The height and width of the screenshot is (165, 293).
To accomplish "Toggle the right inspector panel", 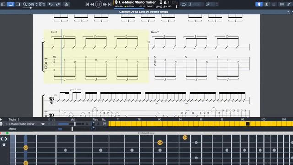I will click(18, 4).
